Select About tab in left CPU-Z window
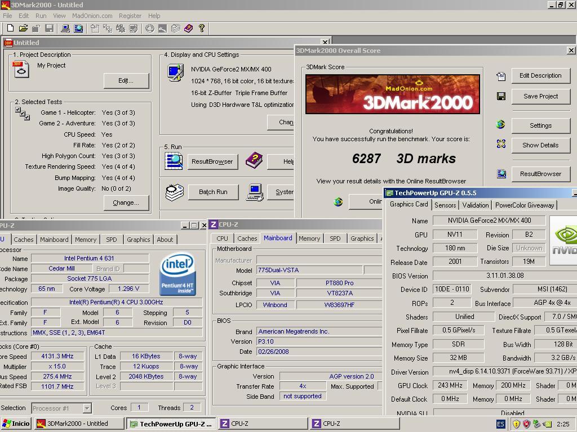Image resolution: width=577 pixels, height=432 pixels. coord(165,240)
